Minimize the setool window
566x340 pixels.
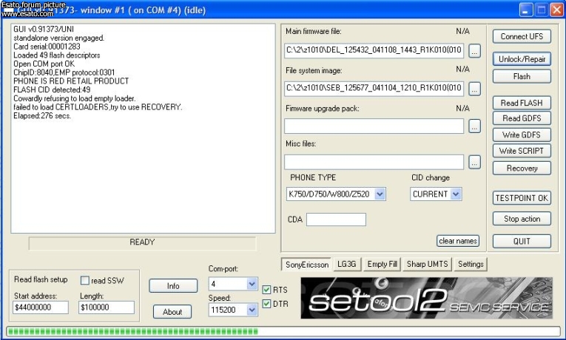pos(526,10)
